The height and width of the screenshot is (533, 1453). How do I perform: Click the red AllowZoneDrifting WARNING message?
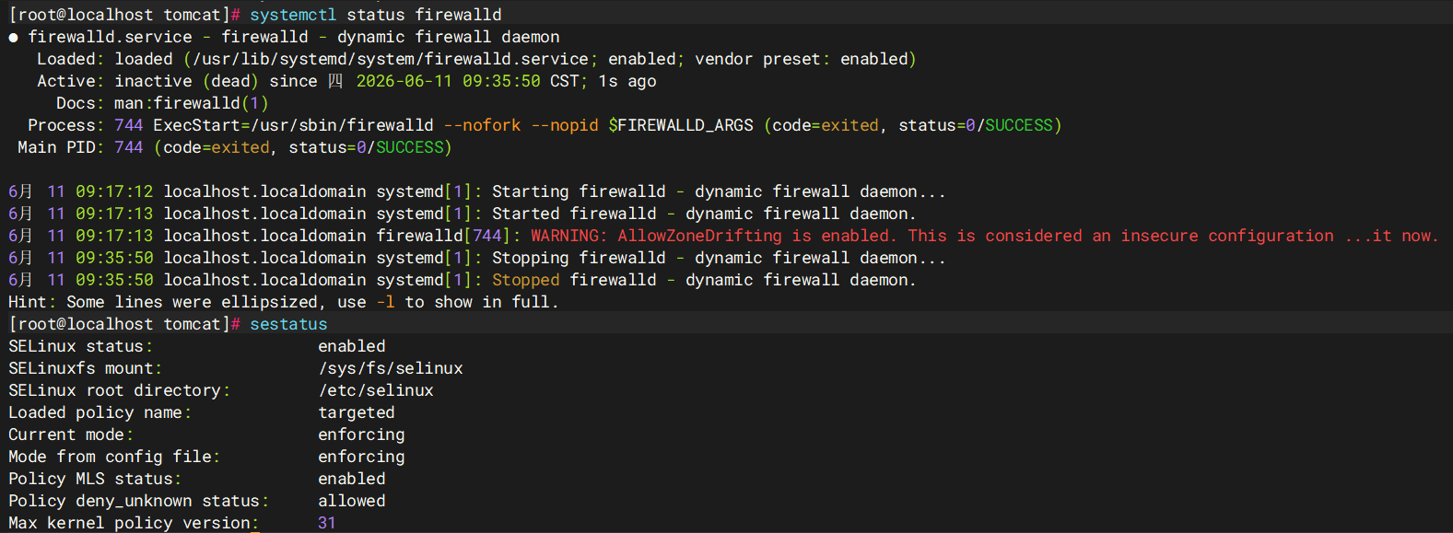(x=984, y=236)
